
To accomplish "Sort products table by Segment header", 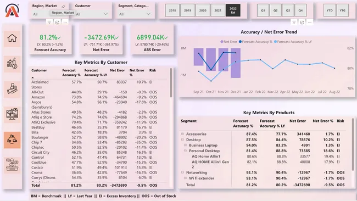I will point(188,121).
